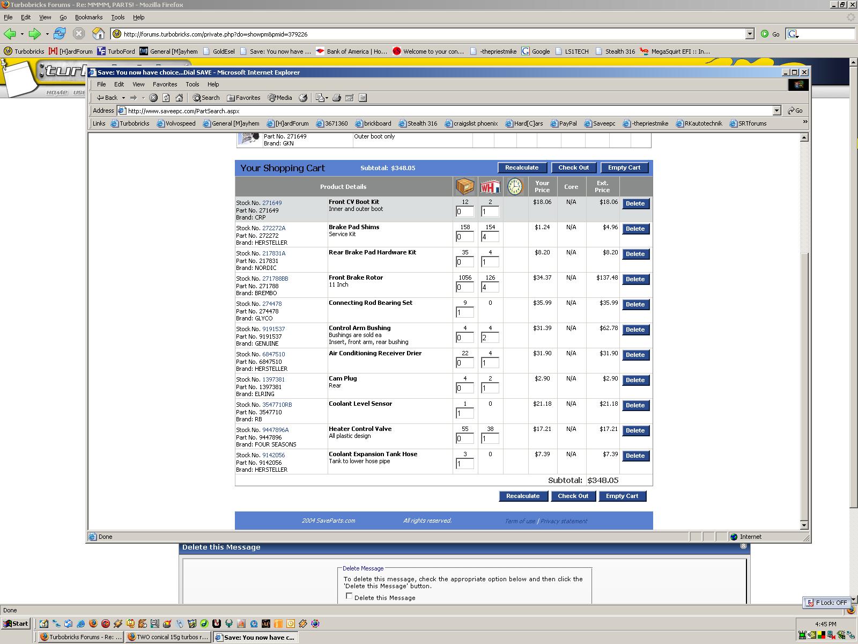Launch Internet Explorer from Quick Launch
The height and width of the screenshot is (644, 858).
point(81,624)
